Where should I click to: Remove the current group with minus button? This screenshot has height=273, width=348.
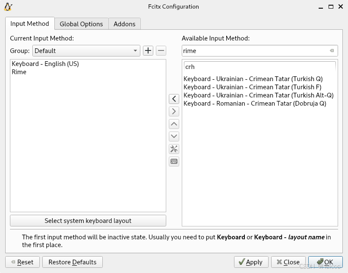tap(161, 50)
